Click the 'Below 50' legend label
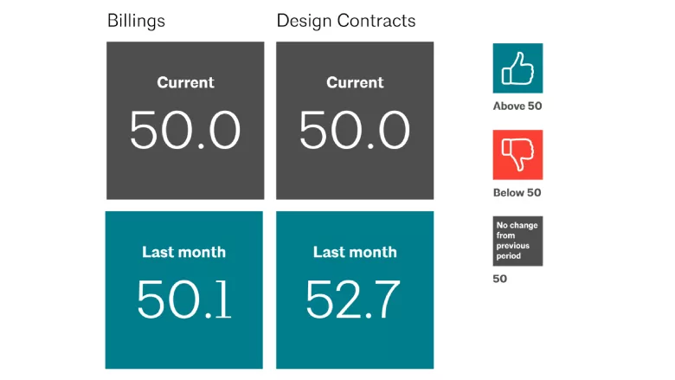675x380 pixels. 517,192
